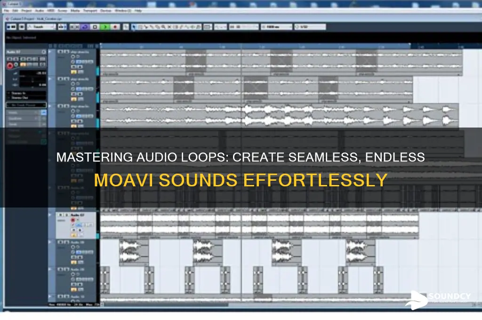
Task: Solo the first audio track
Action: tap(66, 52)
